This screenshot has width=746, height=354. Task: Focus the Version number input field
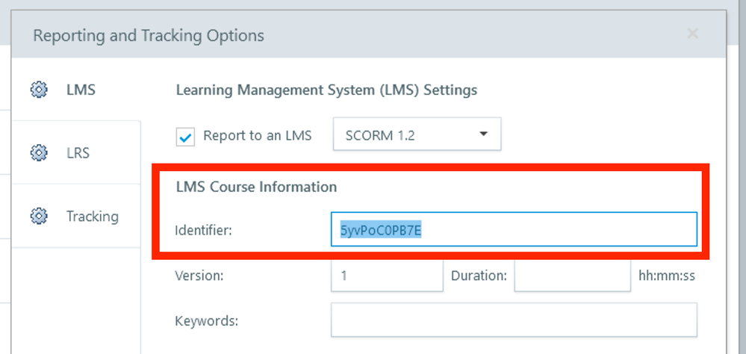pyautogui.click(x=387, y=276)
